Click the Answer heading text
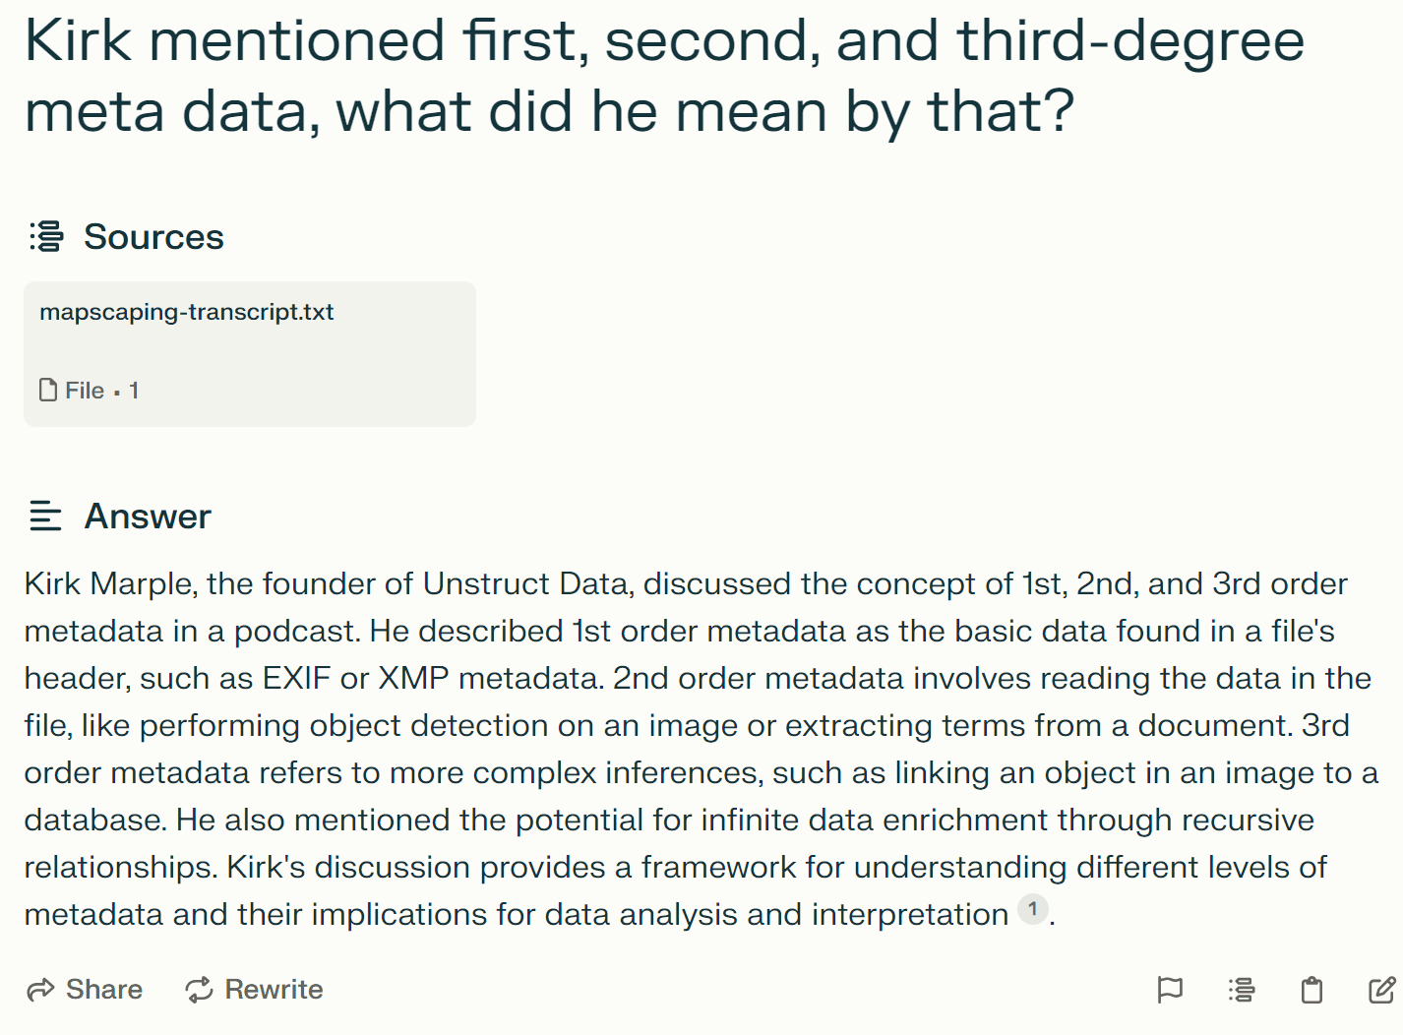The width and height of the screenshot is (1403, 1035). tap(148, 517)
